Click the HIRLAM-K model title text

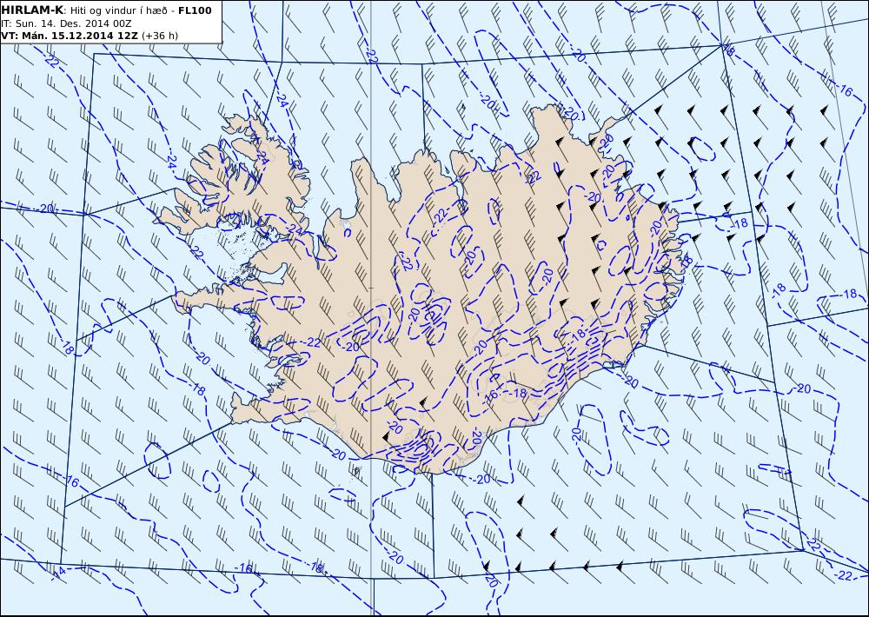(x=33, y=10)
